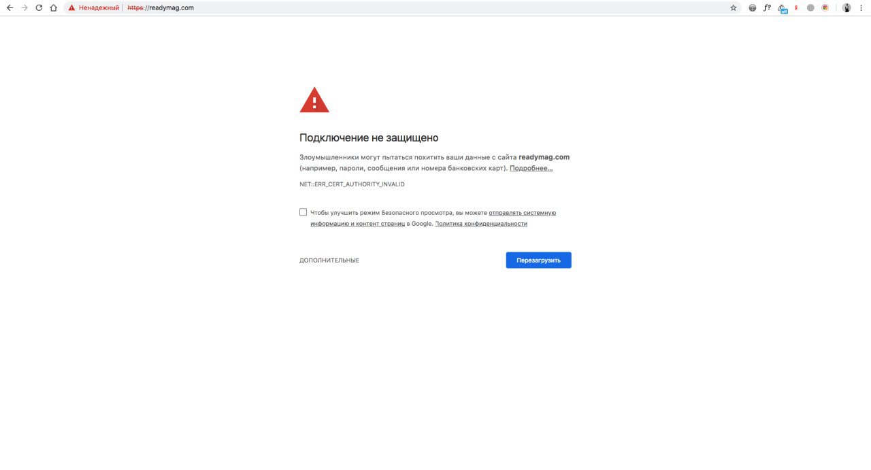Click the gray globe extension icon

coord(810,7)
